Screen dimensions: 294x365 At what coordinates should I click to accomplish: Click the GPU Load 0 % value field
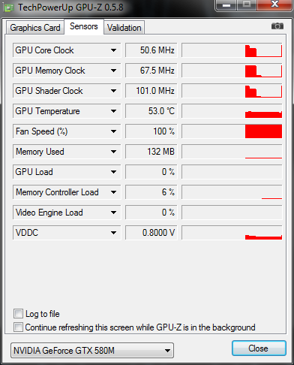(151, 172)
